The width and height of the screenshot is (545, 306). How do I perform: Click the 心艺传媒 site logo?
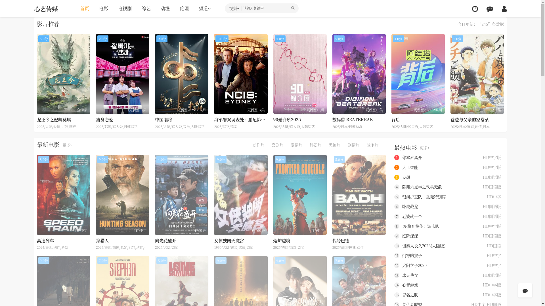[x=46, y=9]
